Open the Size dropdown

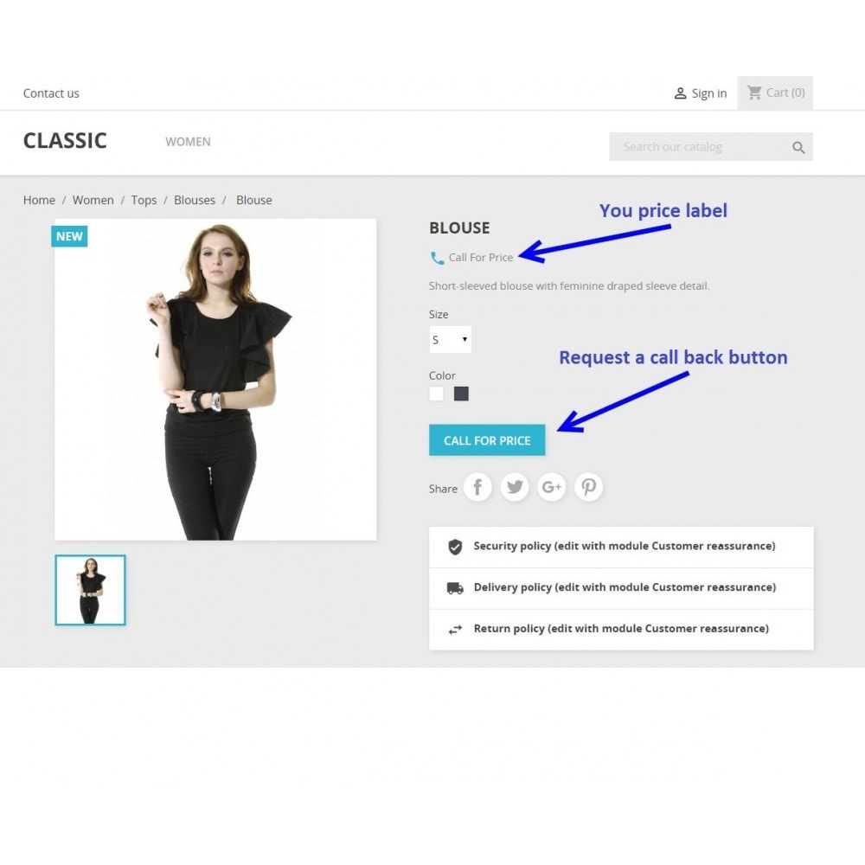(450, 340)
